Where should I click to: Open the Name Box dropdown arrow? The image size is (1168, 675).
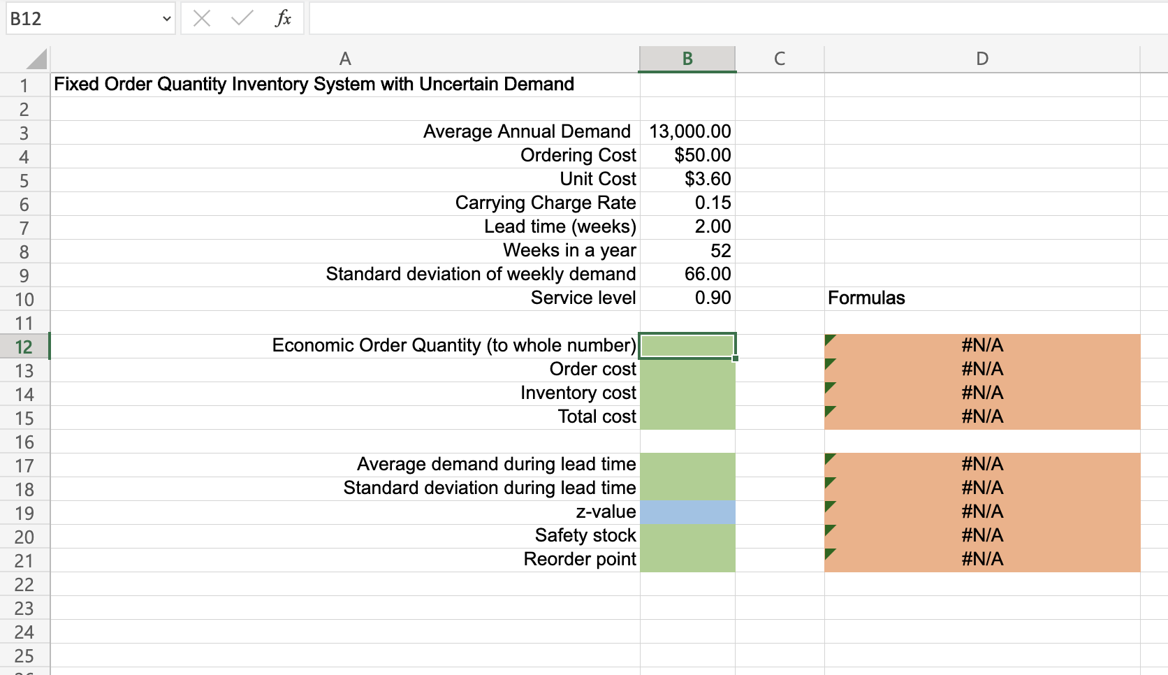pos(167,19)
